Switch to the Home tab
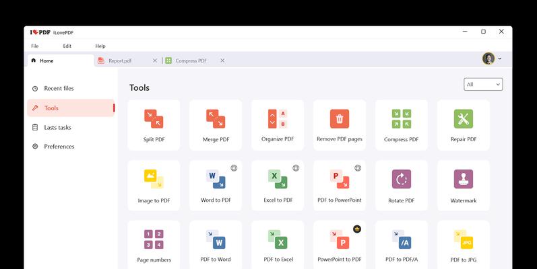The width and height of the screenshot is (537, 269). 60,61
